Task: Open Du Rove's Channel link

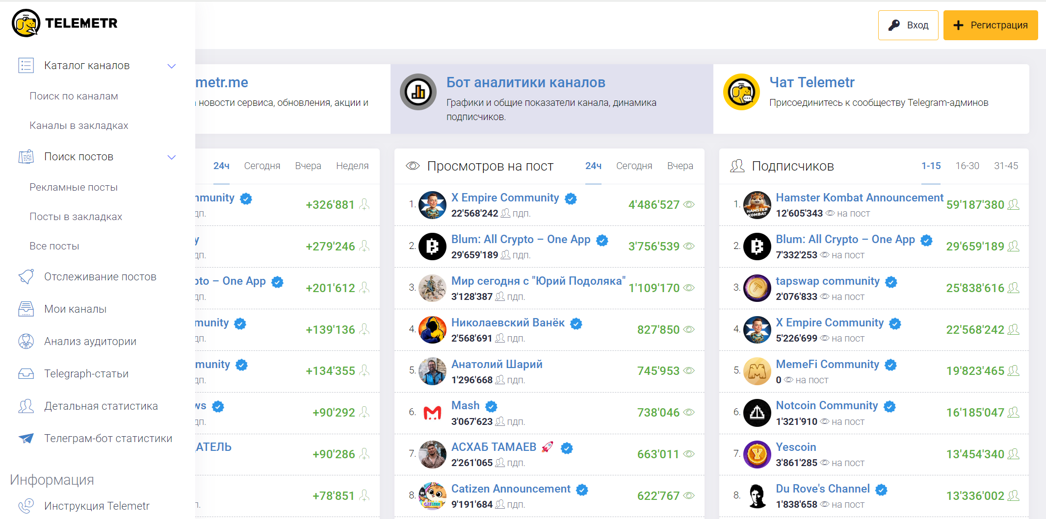Action: (x=822, y=489)
